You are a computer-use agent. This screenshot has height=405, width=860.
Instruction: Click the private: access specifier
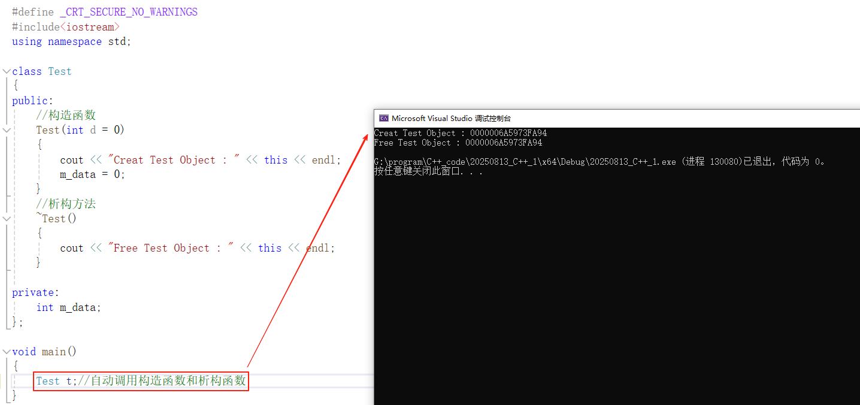click(36, 292)
